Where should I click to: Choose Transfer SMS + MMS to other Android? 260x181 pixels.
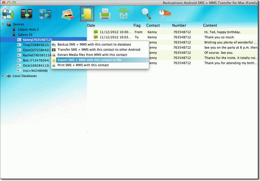click(100, 49)
